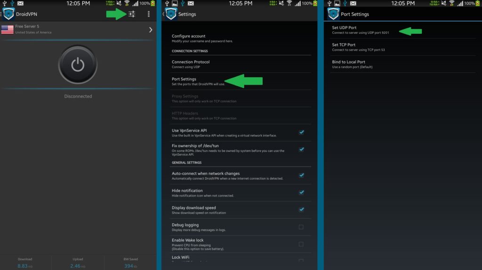Tap the greyed-out HTTP Headers entry

coord(240,116)
